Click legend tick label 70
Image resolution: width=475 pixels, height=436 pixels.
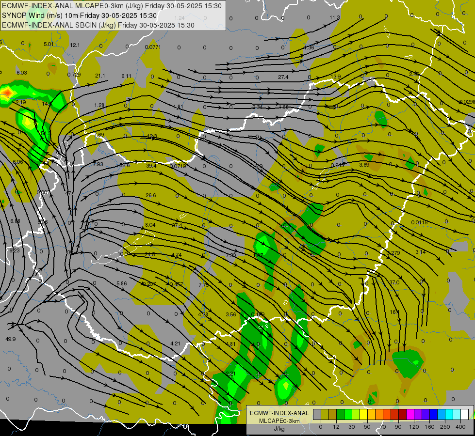[383, 427]
